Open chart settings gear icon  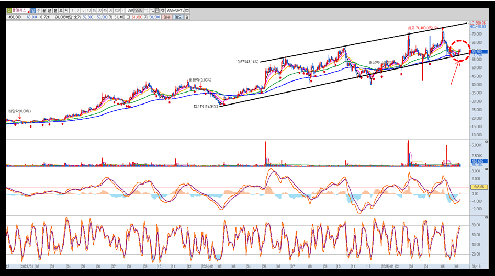pyautogui.click(x=163, y=11)
